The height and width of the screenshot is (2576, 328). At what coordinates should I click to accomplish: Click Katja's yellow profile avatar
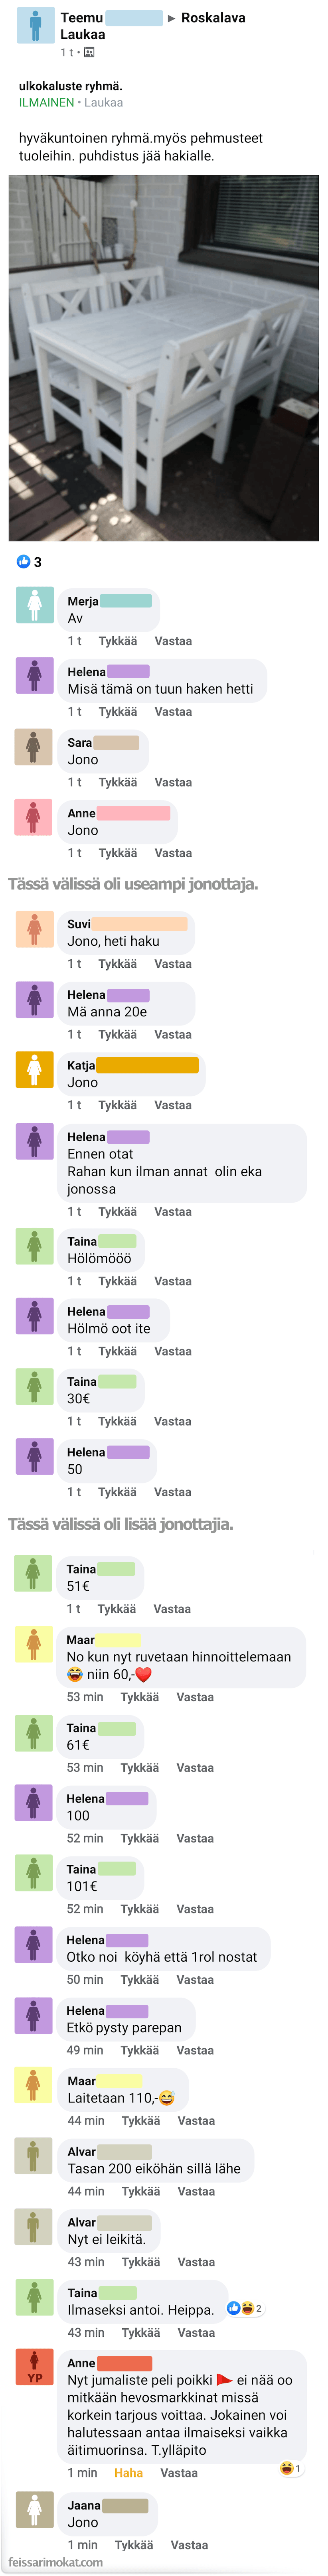(x=34, y=1069)
